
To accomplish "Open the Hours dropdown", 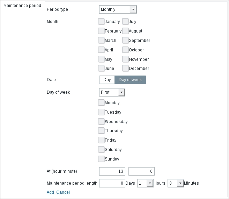I will click(x=145, y=183).
